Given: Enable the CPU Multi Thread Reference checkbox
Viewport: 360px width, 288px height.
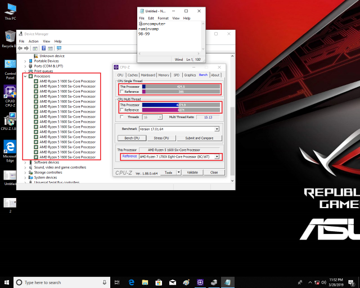Looking at the screenshot, I should click(121, 110).
